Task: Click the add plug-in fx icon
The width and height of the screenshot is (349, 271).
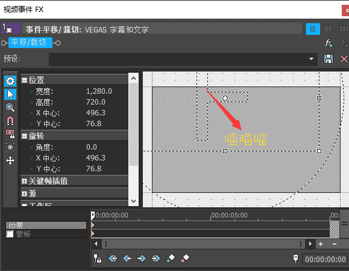Action: 329,43
